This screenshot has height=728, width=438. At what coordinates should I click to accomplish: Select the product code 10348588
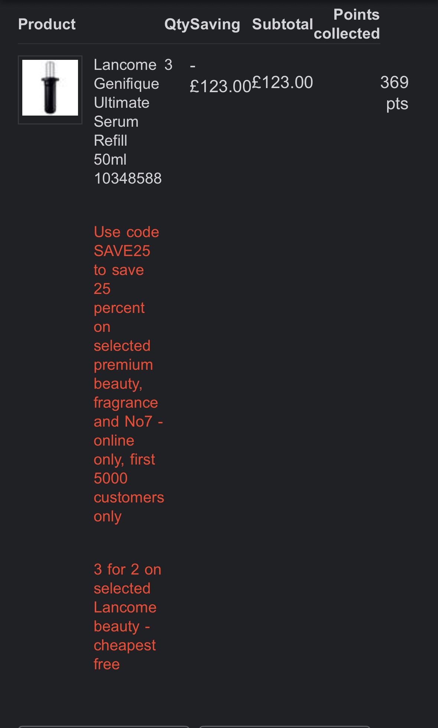click(x=128, y=178)
